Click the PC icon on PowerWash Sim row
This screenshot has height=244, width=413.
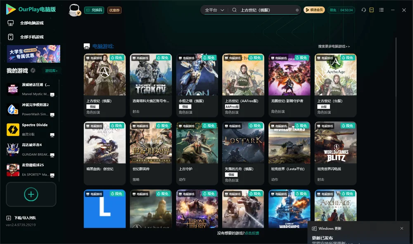point(52,115)
